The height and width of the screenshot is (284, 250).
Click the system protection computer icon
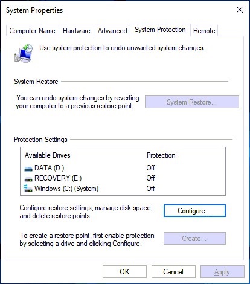tap(24, 53)
